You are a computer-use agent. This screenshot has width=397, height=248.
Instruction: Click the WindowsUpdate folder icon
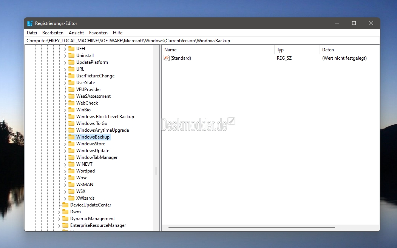[71, 151]
